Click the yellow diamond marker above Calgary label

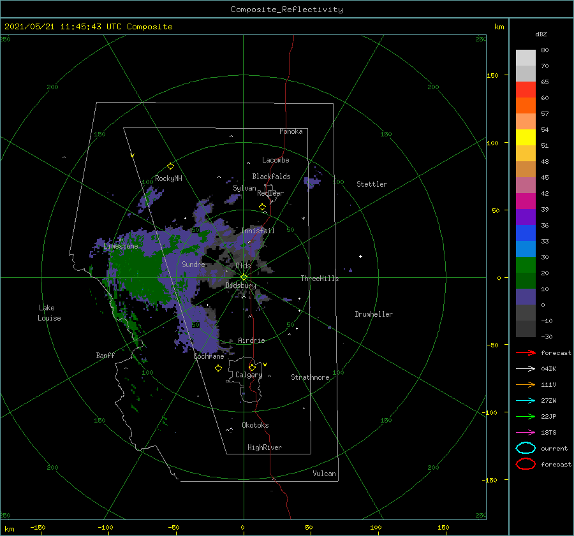[x=252, y=367]
